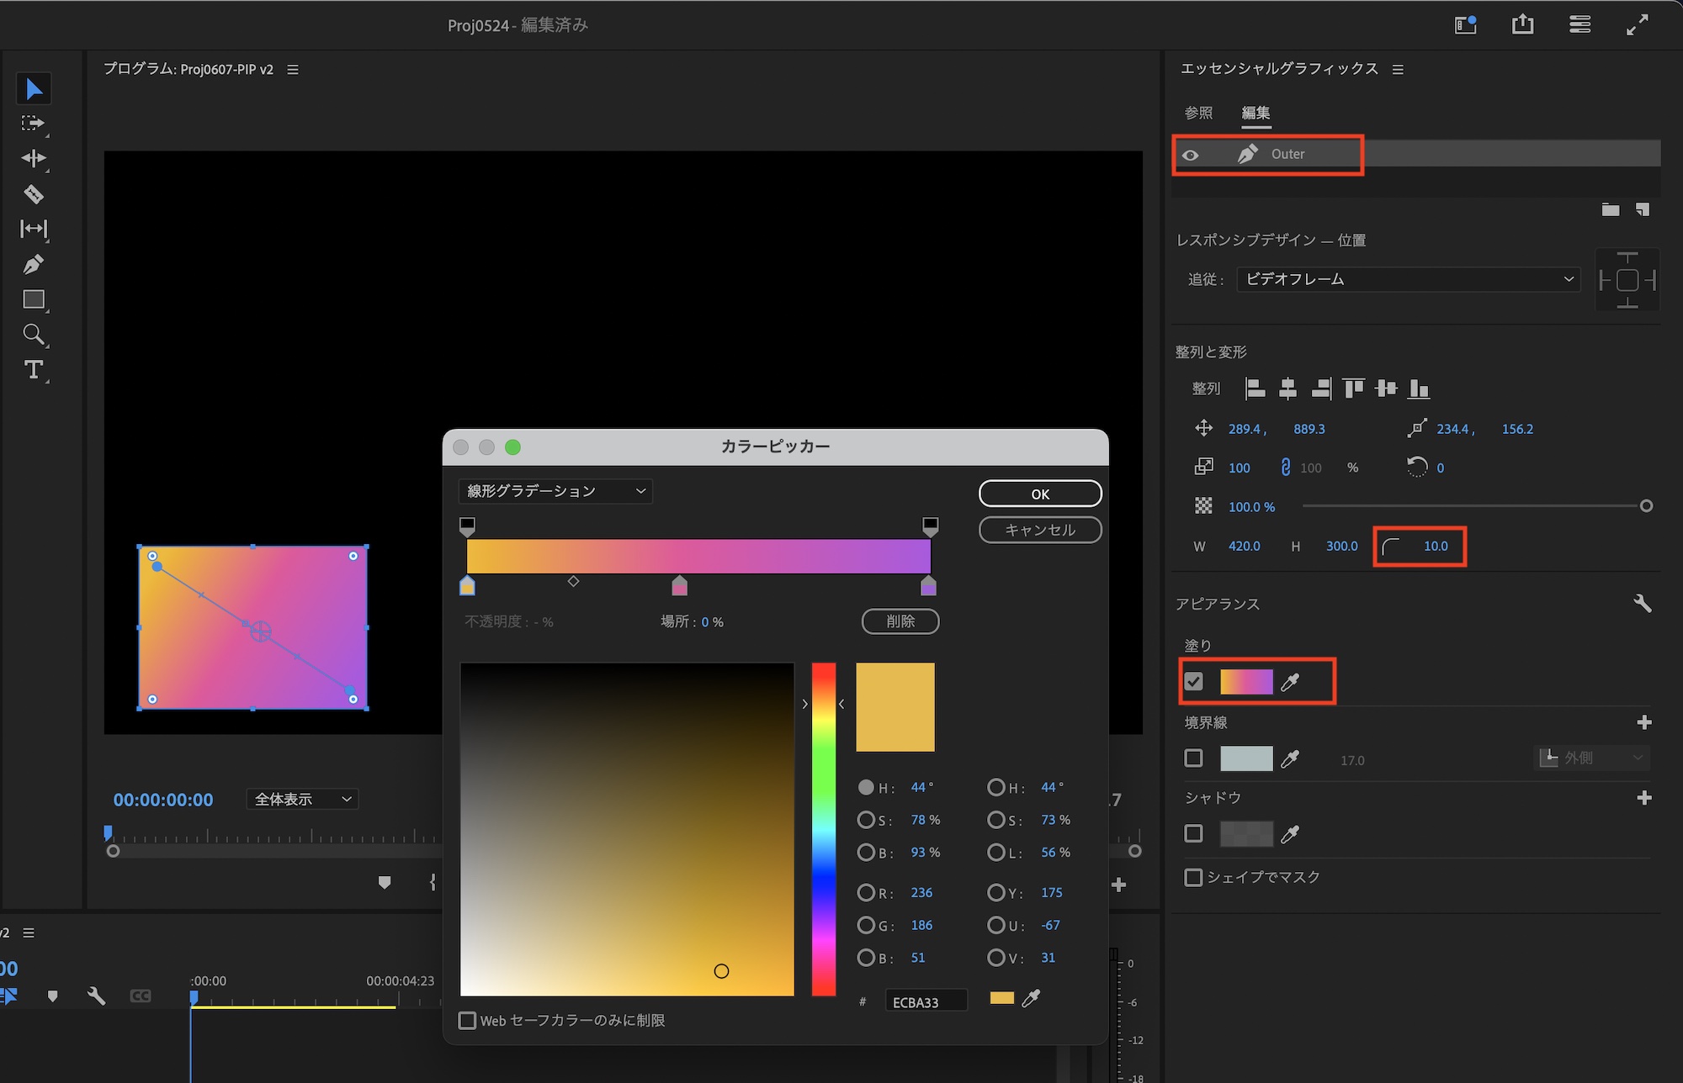Hide the Outer layer with eye icon
Viewport: 1683px width, 1083px height.
[1191, 156]
